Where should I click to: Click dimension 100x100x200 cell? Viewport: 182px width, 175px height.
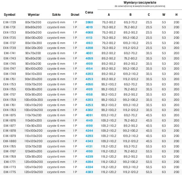point(33,100)
